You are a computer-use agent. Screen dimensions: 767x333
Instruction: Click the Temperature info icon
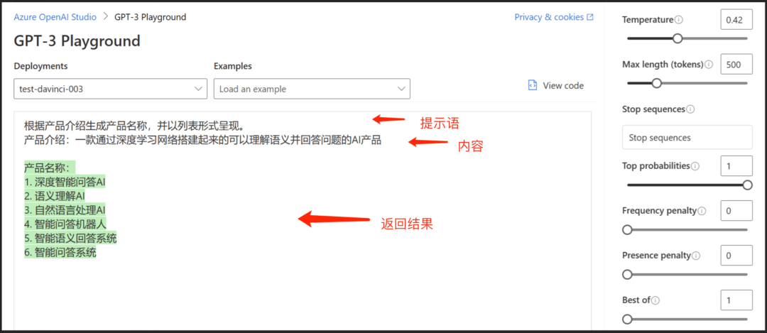pos(678,20)
